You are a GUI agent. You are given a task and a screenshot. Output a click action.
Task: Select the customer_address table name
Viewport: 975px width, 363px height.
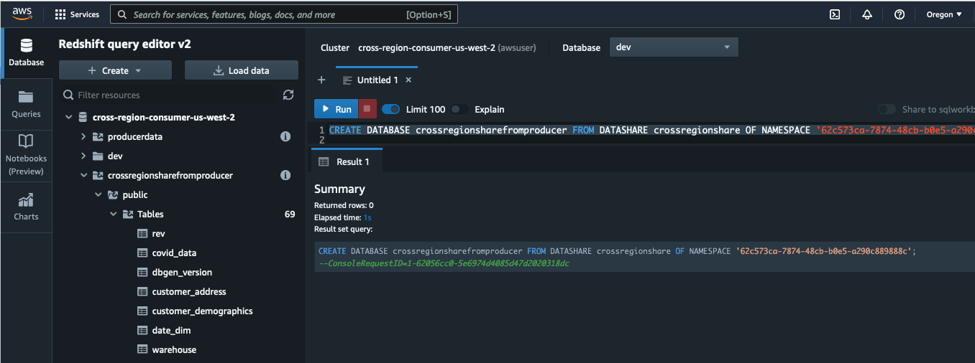(x=189, y=291)
